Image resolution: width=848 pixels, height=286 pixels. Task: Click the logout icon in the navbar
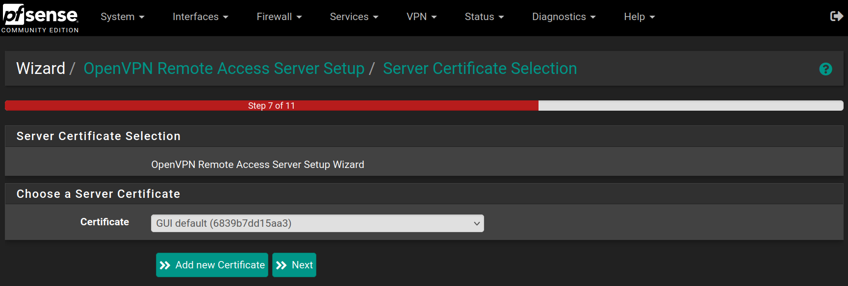pos(836,17)
